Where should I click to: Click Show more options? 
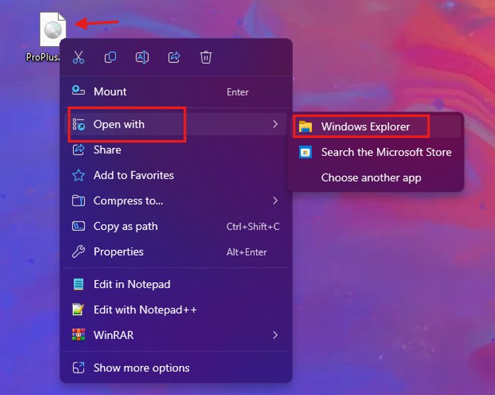pos(176,368)
